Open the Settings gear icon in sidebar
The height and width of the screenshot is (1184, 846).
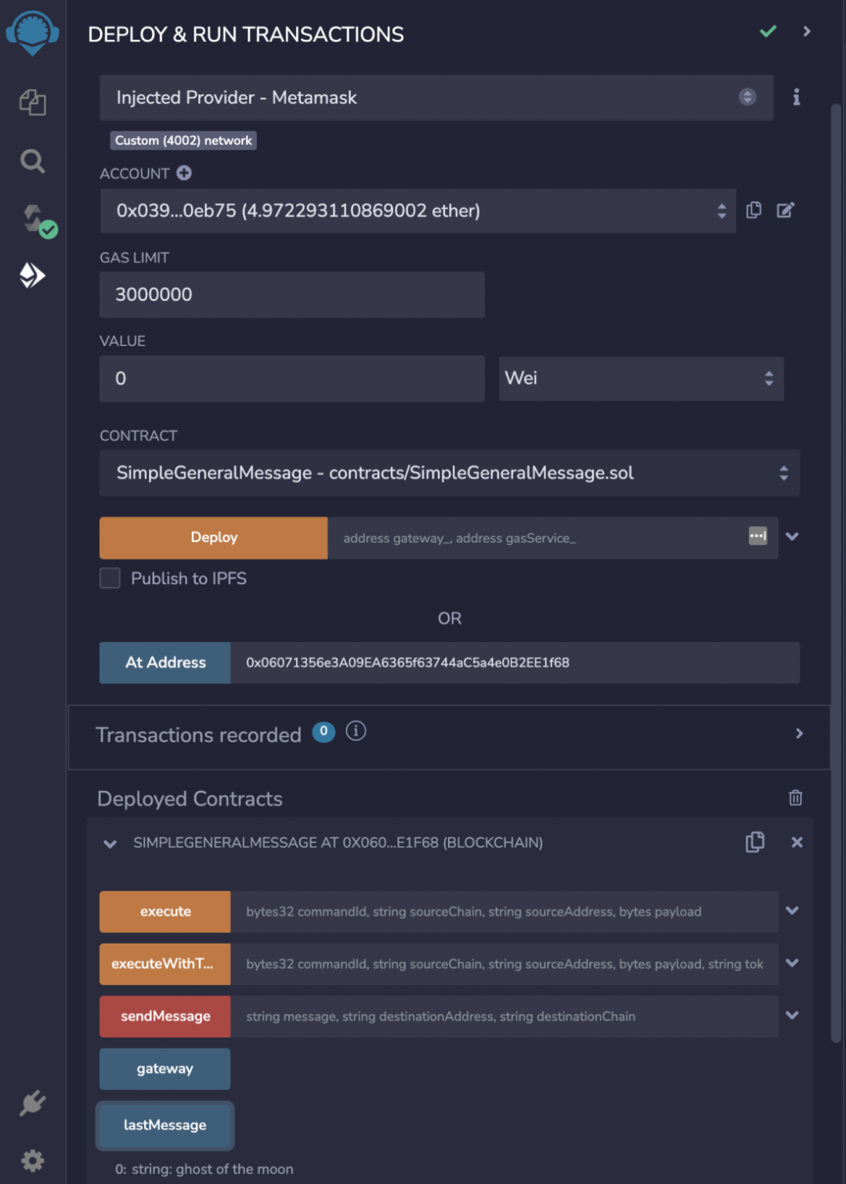click(x=32, y=1161)
